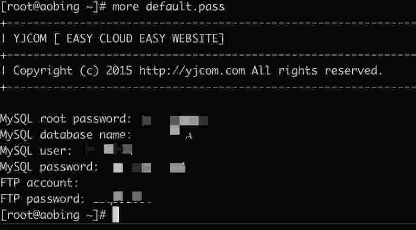This screenshot has width=416, height=230.
Task: Click the 'MySQL user:' label
Action: tap(36, 151)
